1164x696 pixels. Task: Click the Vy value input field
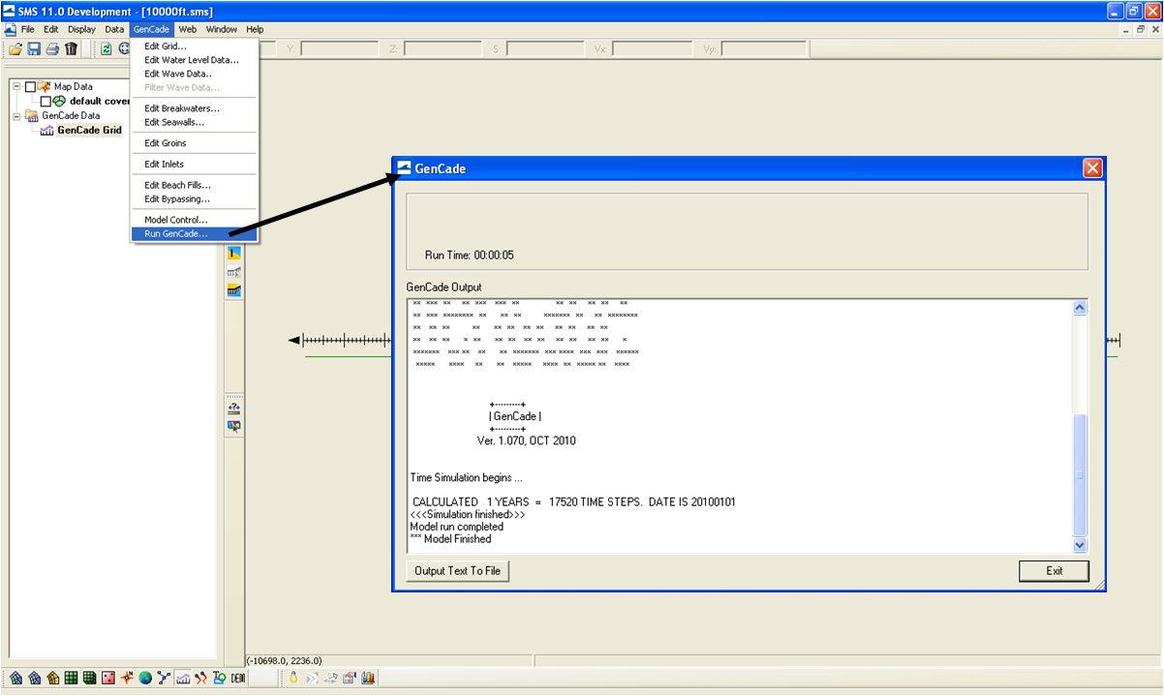point(762,48)
